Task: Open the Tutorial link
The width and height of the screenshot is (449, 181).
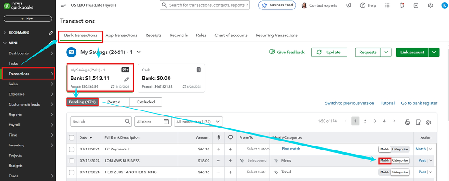Action: point(387,103)
